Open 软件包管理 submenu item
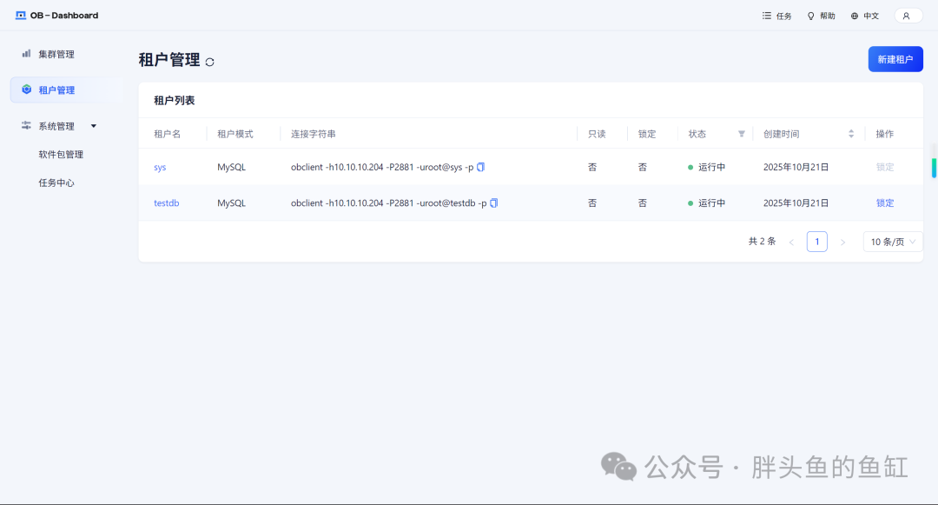938x505 pixels. [x=61, y=155]
